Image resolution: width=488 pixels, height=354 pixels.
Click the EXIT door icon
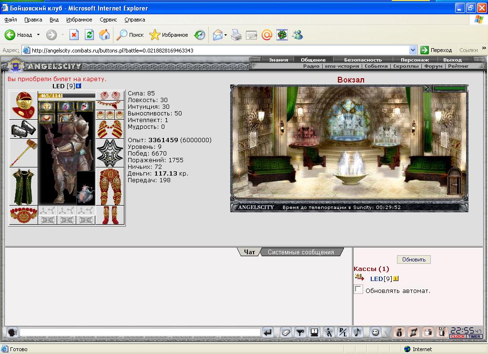[x=442, y=332]
